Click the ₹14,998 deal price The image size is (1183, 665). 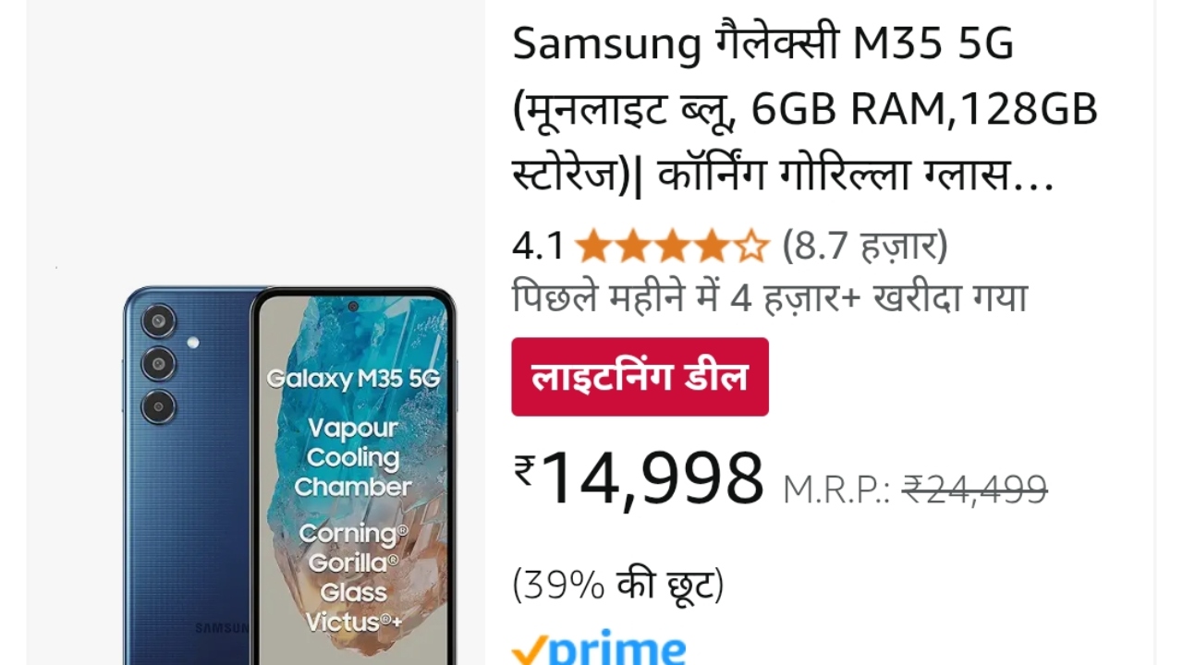point(639,478)
